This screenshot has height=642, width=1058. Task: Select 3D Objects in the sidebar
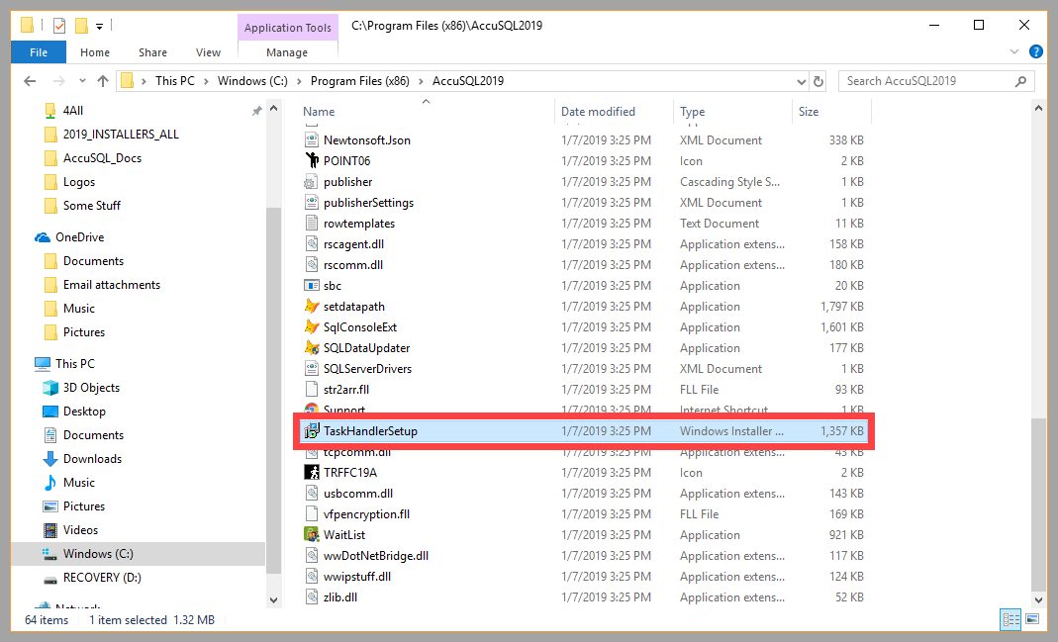[91, 388]
